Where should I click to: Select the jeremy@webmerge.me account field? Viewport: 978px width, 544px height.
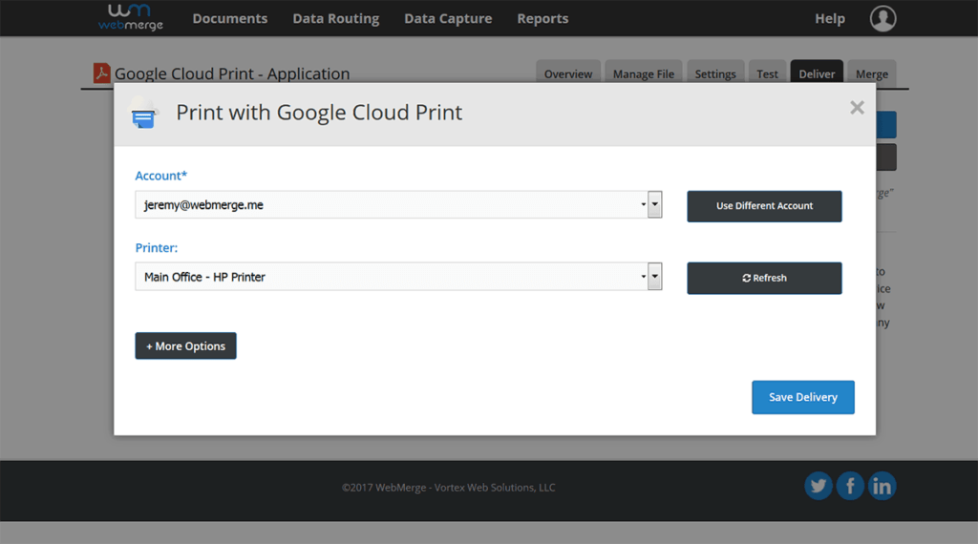[x=398, y=204]
